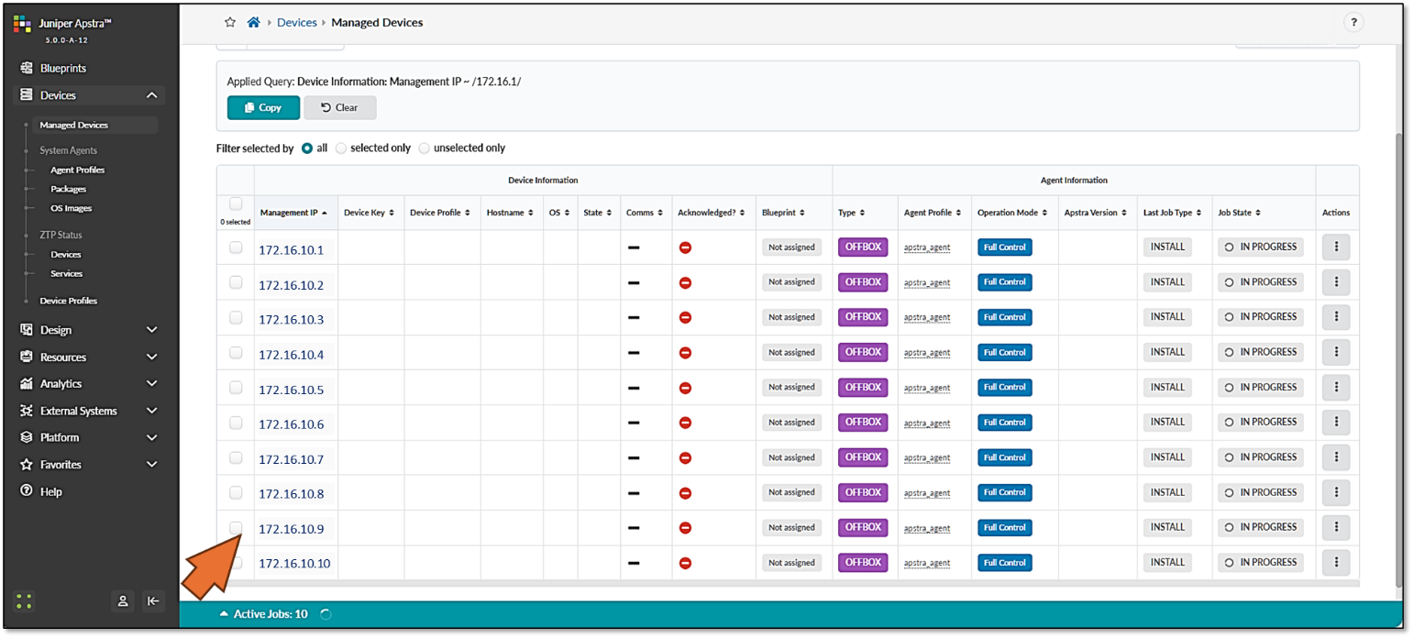Open actions menu for 172.16.10.10
This screenshot has height=638, width=1413.
[1336, 563]
